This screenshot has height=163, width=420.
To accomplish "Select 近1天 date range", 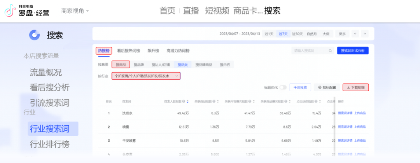I will 269,34.
